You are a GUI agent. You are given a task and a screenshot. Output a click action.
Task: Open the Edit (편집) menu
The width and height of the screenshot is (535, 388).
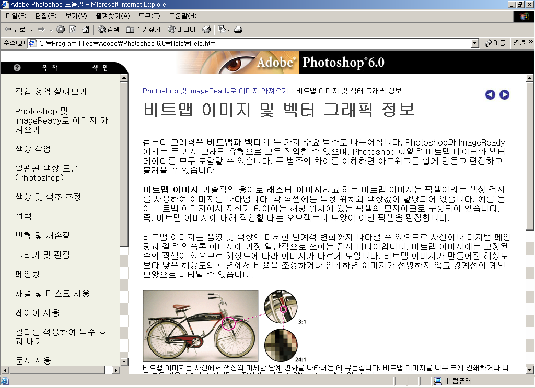click(x=46, y=16)
